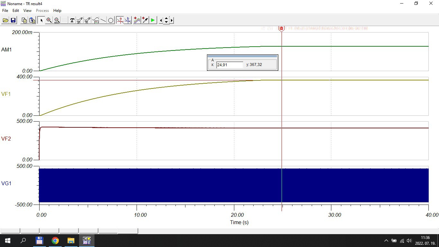Add auto label to curve

[80, 20]
